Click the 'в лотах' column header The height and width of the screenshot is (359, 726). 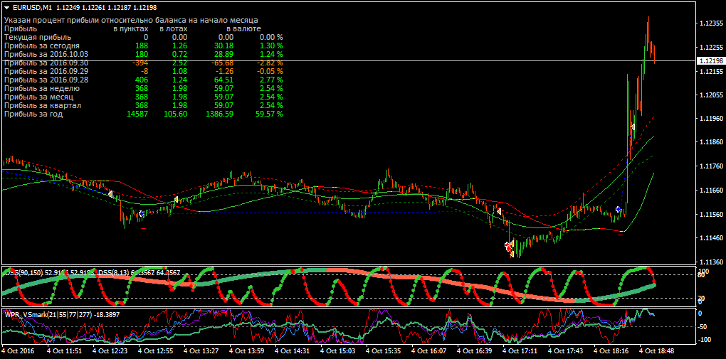pos(174,28)
